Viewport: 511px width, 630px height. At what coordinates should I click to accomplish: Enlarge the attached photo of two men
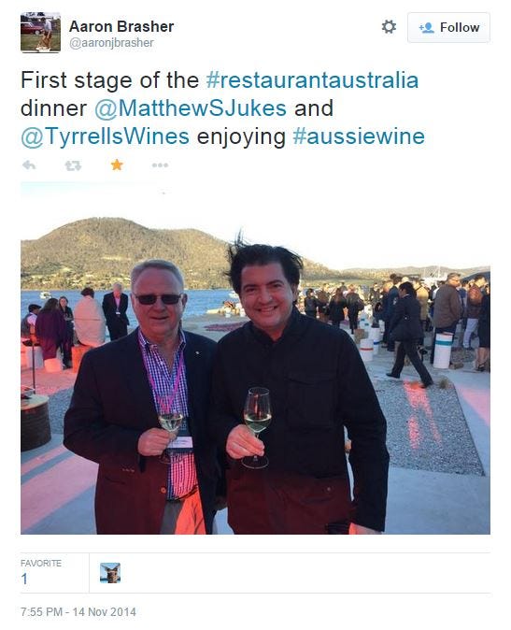(x=255, y=358)
